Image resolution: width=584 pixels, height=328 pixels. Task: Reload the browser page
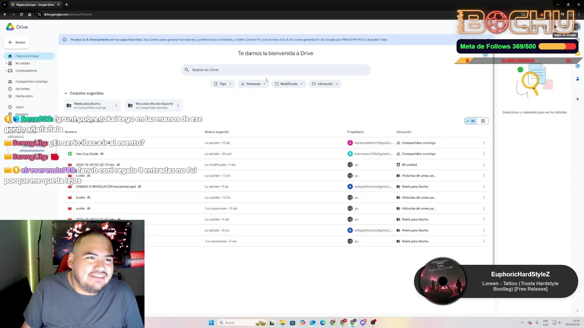21,14
